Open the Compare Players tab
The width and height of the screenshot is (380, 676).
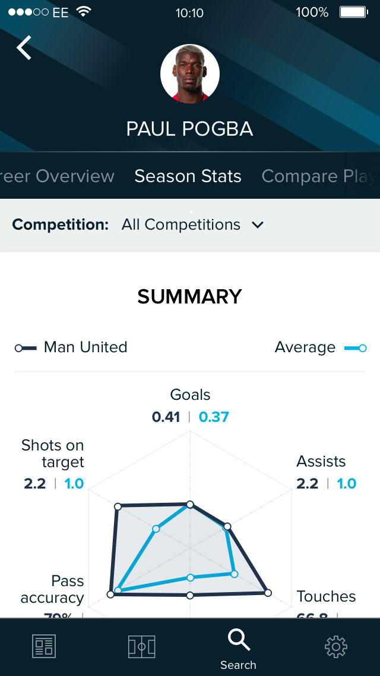click(318, 176)
